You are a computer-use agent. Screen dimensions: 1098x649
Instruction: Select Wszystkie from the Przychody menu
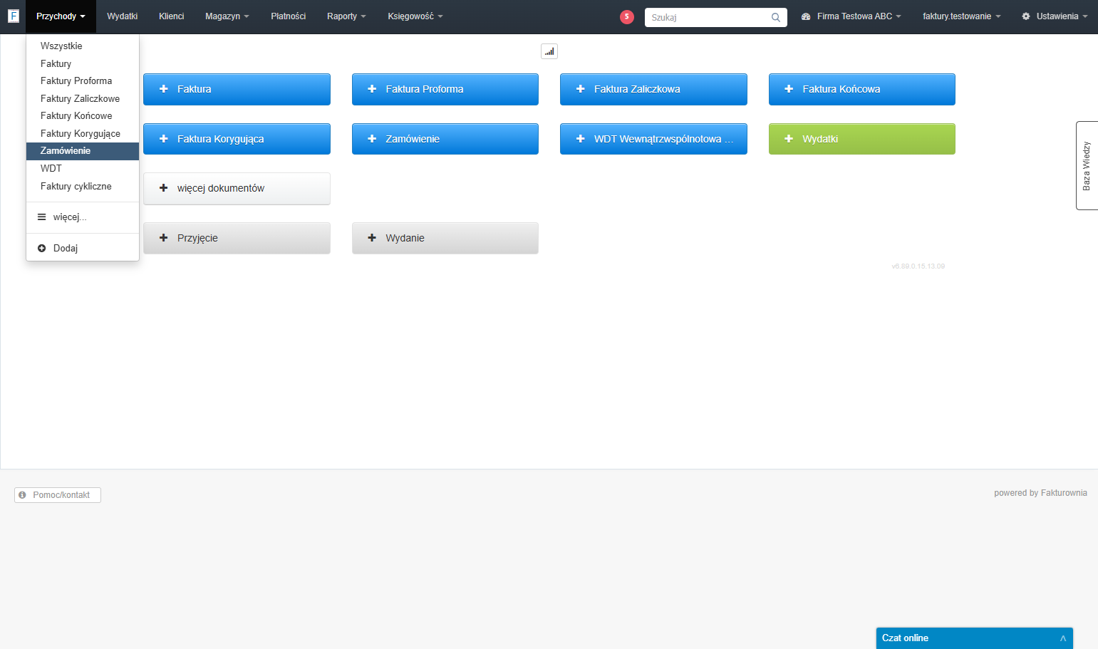pos(83,46)
